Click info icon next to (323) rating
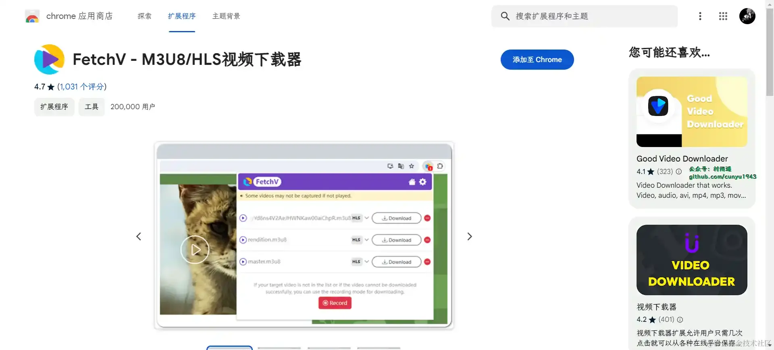The height and width of the screenshot is (350, 774). (678, 172)
